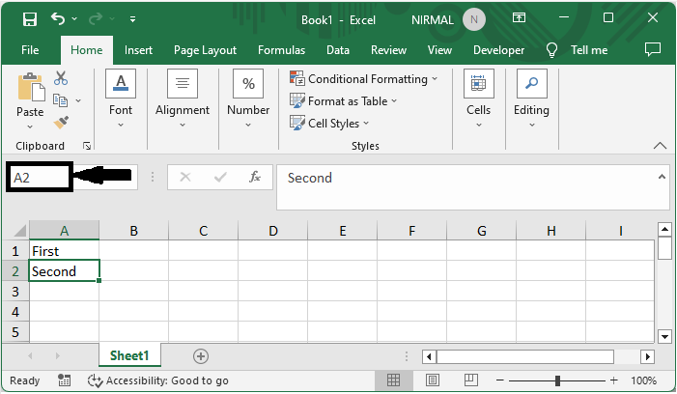Click the Insert Function fx icon
This screenshot has width=677, height=394.
pyautogui.click(x=255, y=178)
